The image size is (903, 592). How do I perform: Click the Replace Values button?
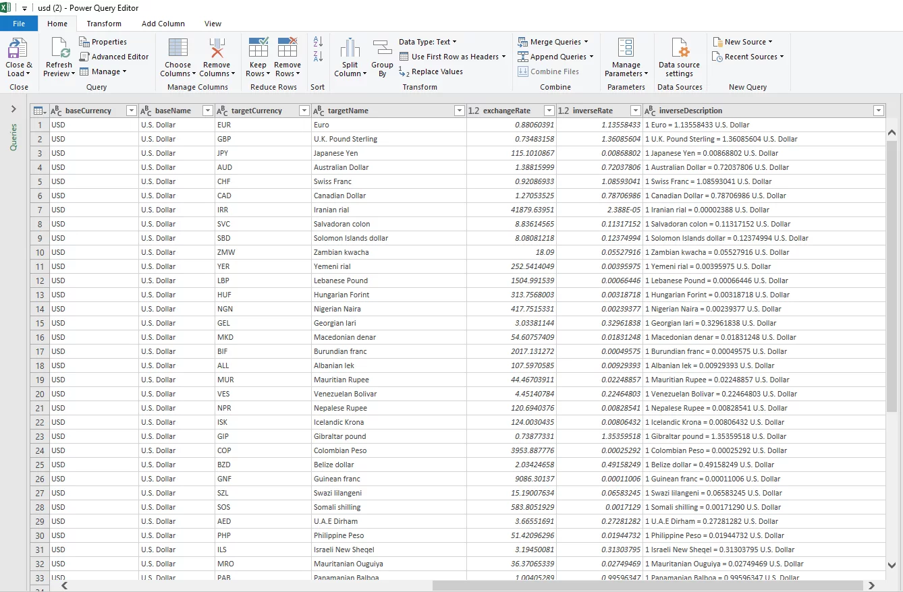(x=436, y=71)
